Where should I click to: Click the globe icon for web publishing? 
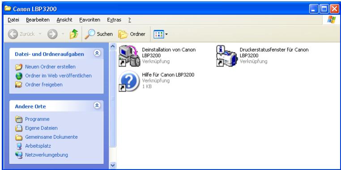19,76
